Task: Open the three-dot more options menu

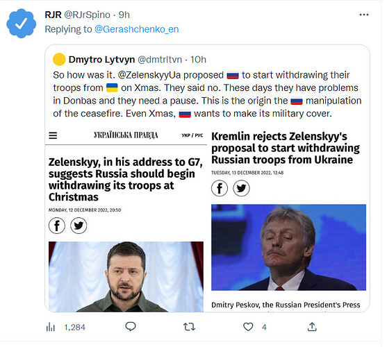Action: click(x=364, y=15)
